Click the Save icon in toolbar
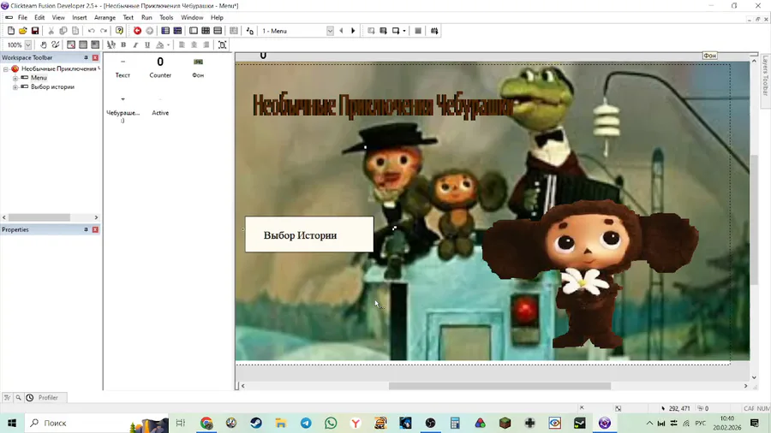 (35, 31)
